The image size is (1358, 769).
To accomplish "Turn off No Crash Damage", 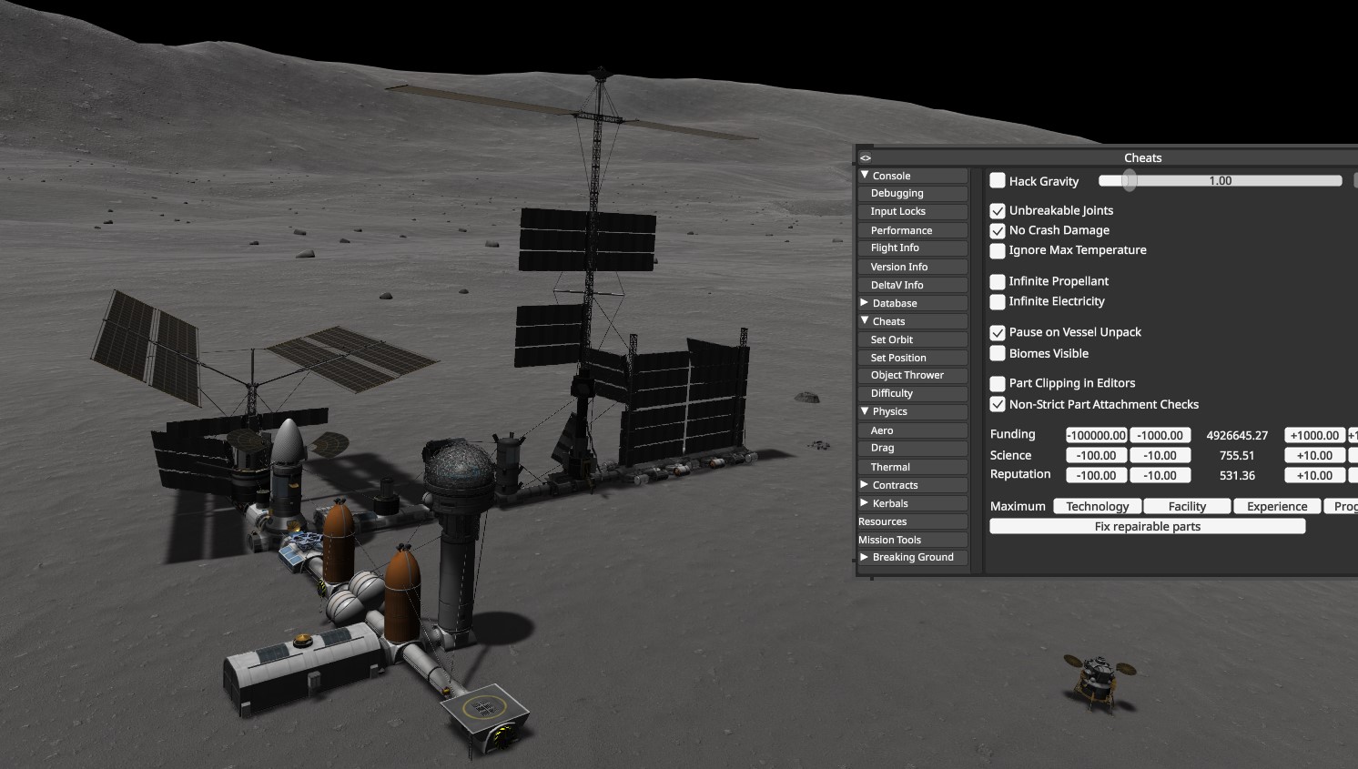I will 997,230.
